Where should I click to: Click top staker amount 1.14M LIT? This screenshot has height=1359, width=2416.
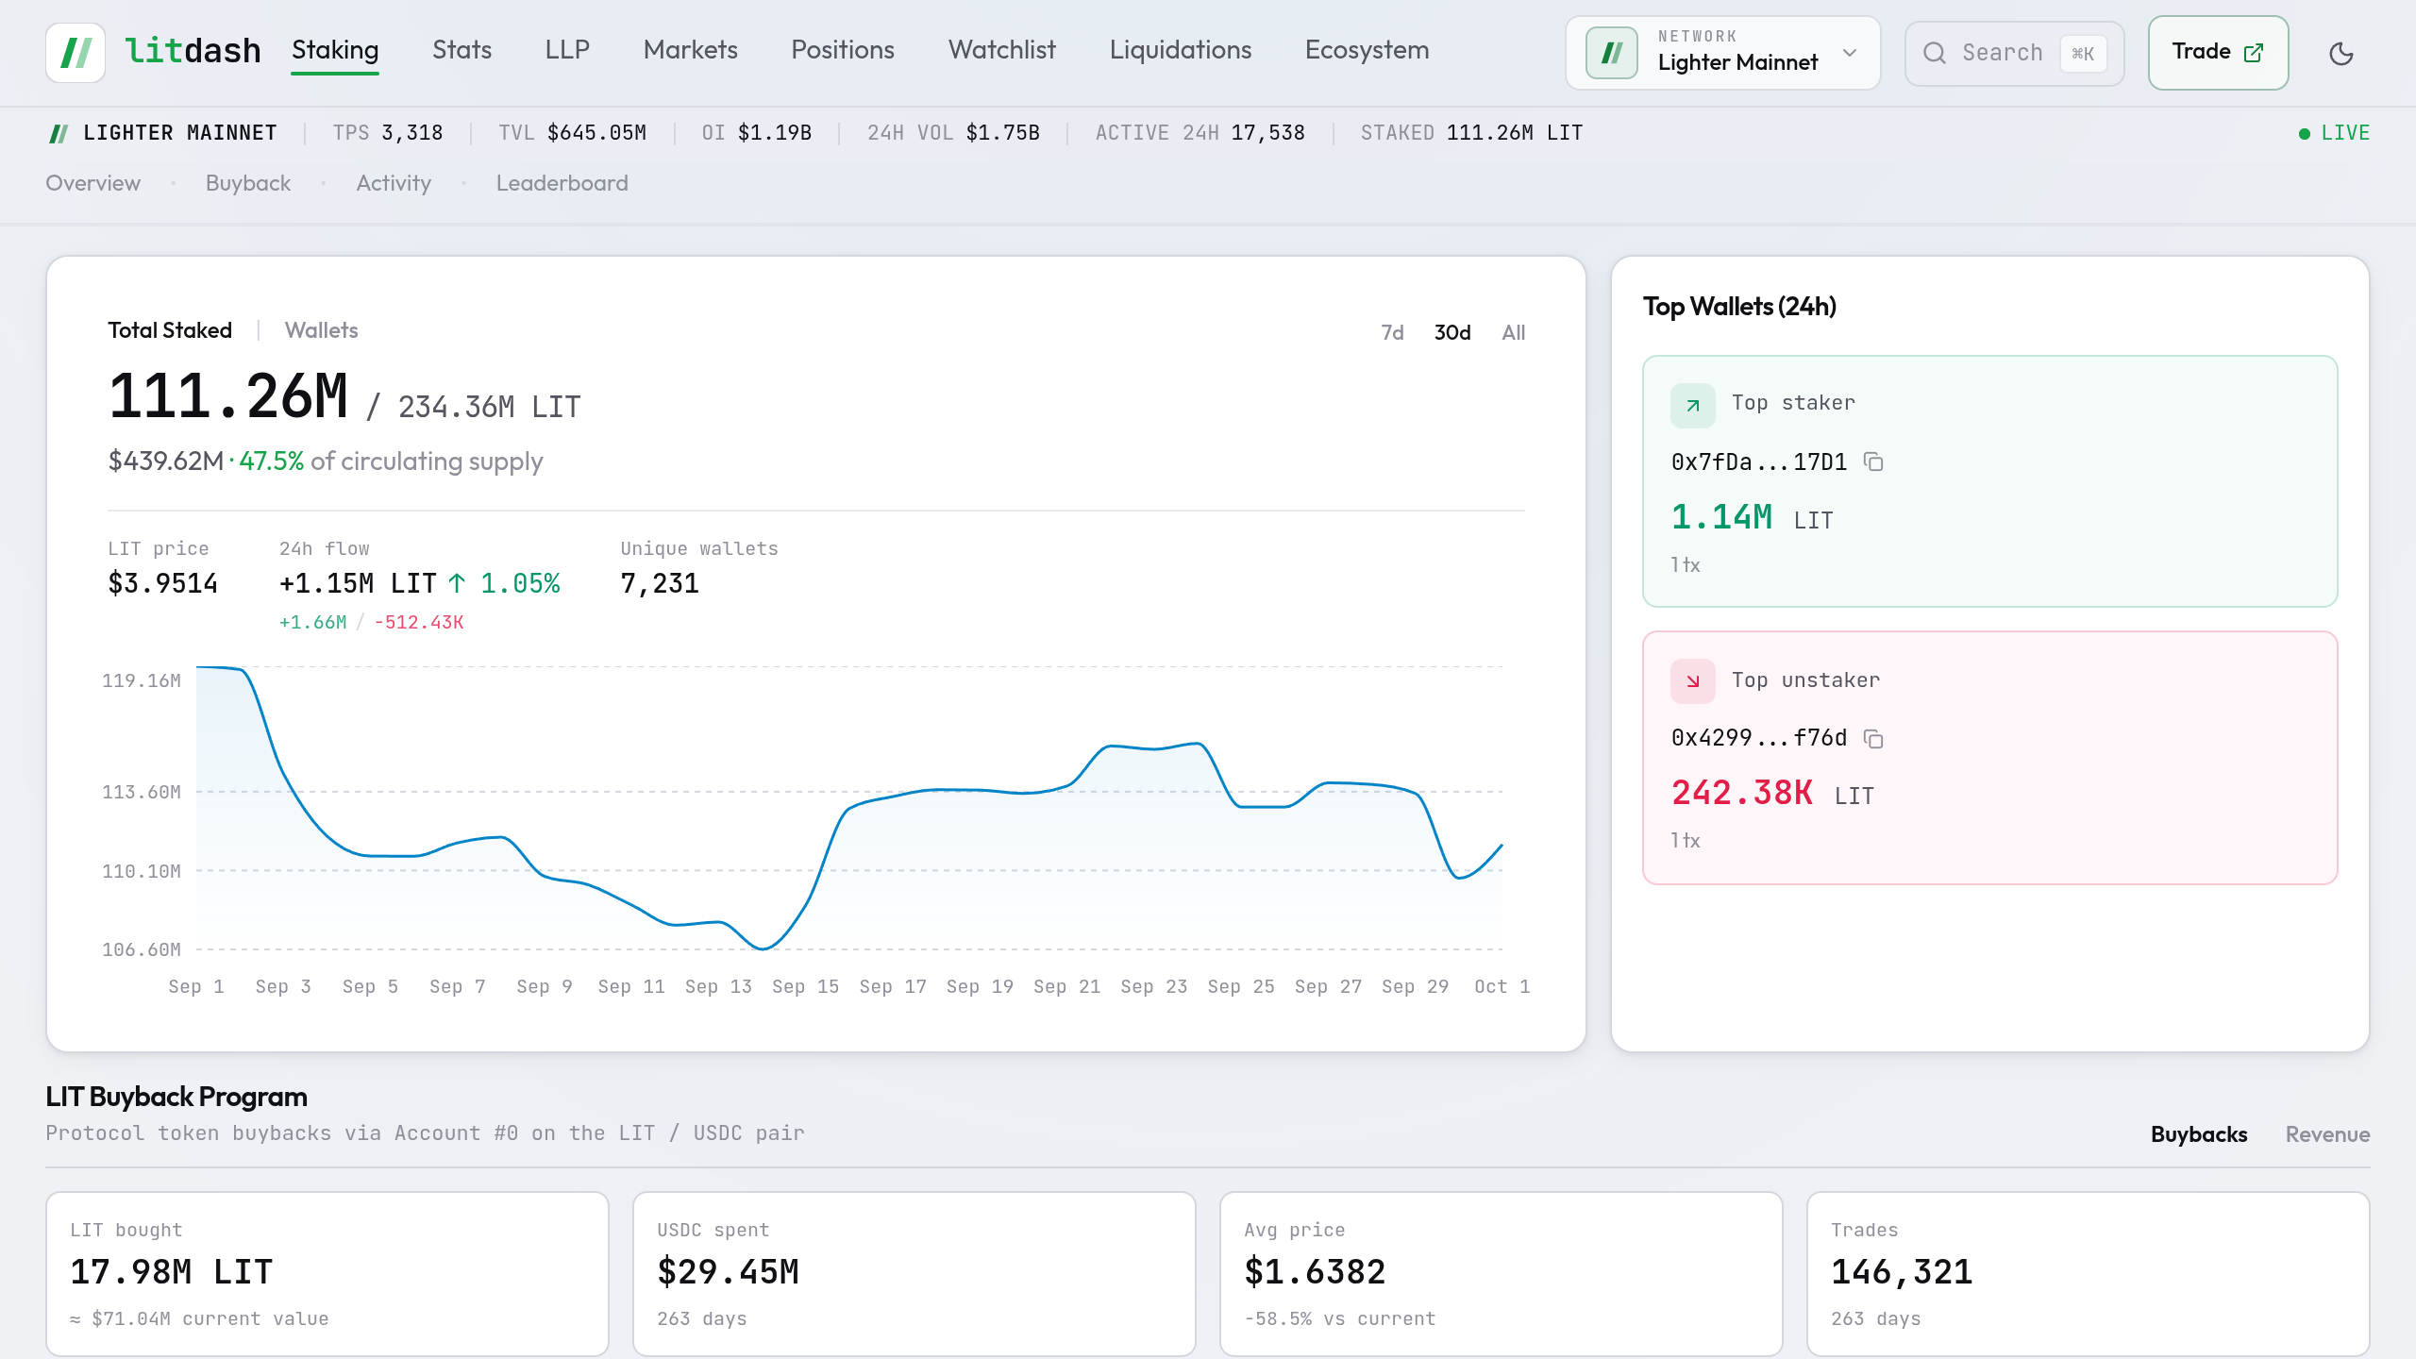click(1752, 517)
